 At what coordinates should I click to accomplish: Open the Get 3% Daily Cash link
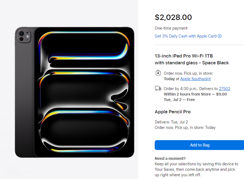tap(185, 36)
